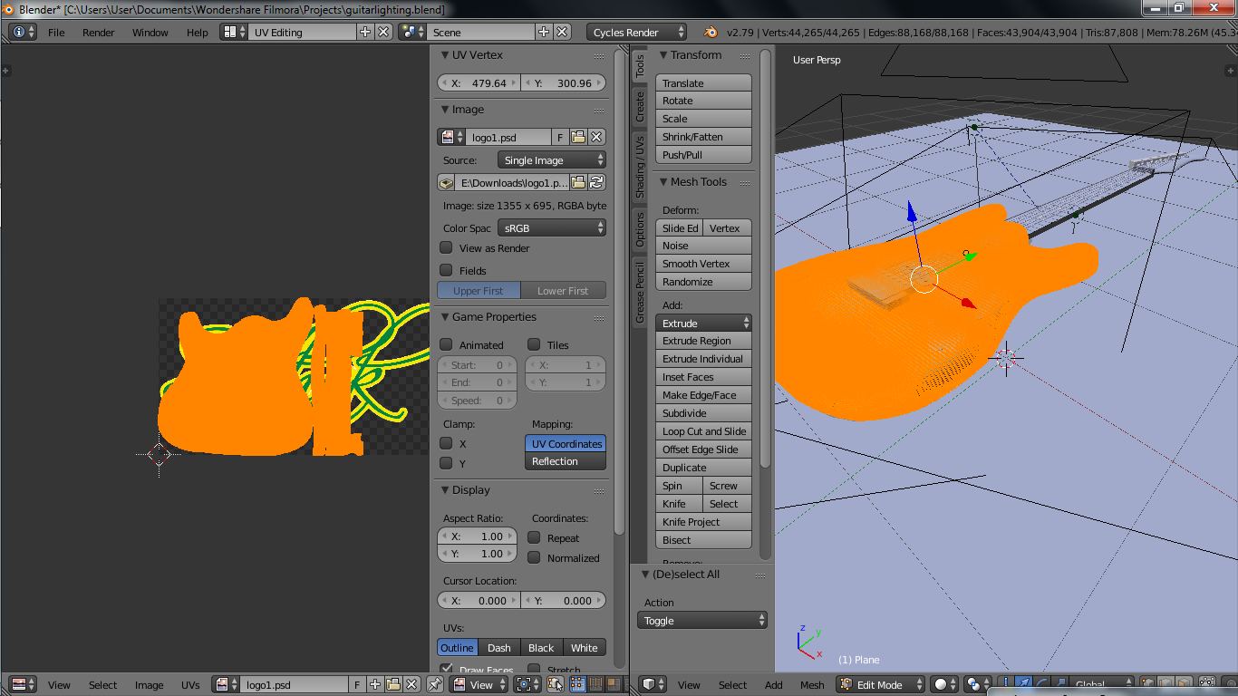This screenshot has width=1238, height=696.
Task: Click the Aspect Ratio X 1.00 field
Action: click(478, 536)
